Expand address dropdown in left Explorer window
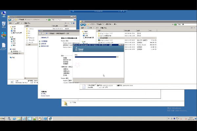Image resolution: width=197 pixels, height=131 pixels. point(47,20)
